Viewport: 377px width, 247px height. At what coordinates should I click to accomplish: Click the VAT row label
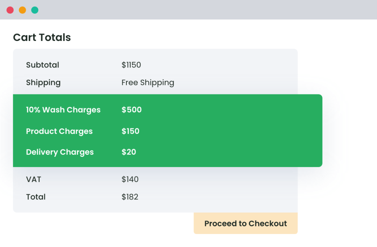click(34, 180)
